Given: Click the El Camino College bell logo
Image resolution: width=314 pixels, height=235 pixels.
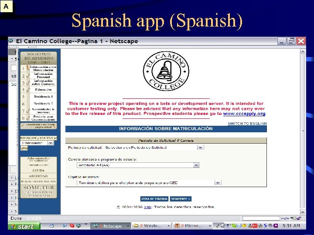Looking at the screenshot, I should [x=166, y=71].
